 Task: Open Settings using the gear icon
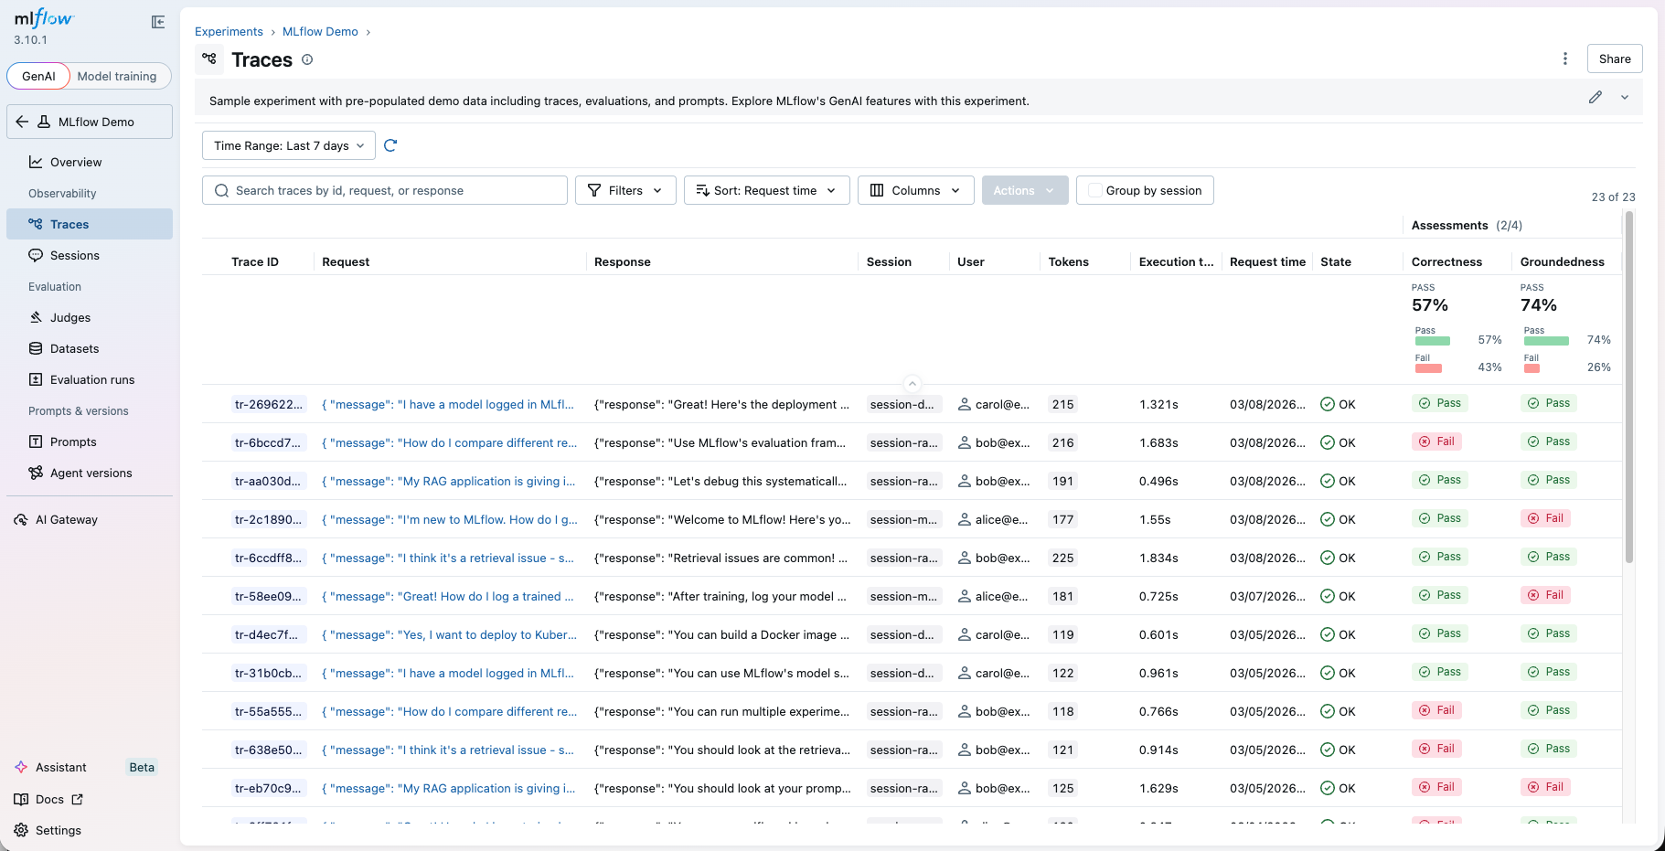click(x=21, y=830)
